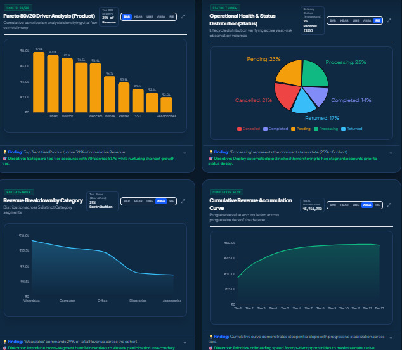The image size is (402, 350).
Task: Expand the Cumulative Revenue chart to fullscreen
Action: pos(389,205)
